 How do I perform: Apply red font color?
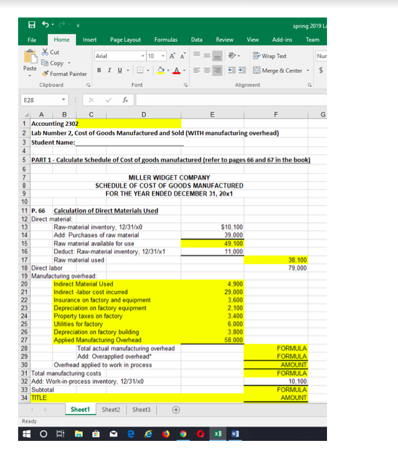pos(177,70)
